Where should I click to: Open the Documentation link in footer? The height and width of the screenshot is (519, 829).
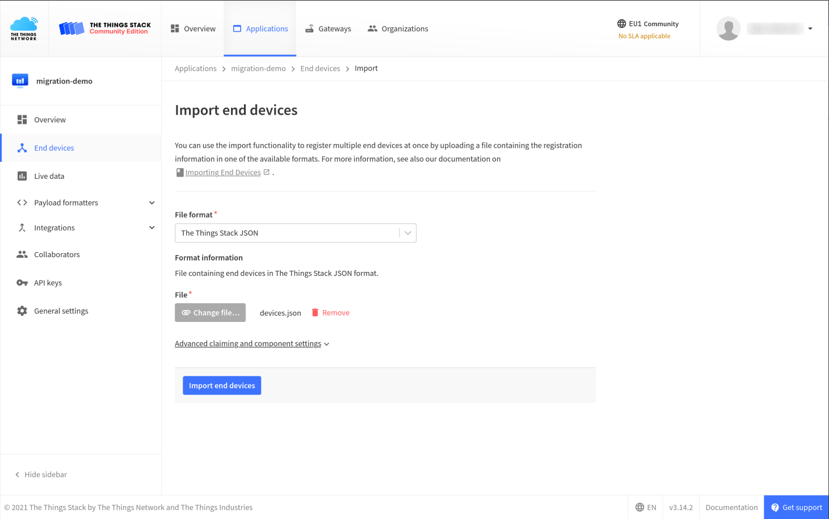(x=731, y=507)
